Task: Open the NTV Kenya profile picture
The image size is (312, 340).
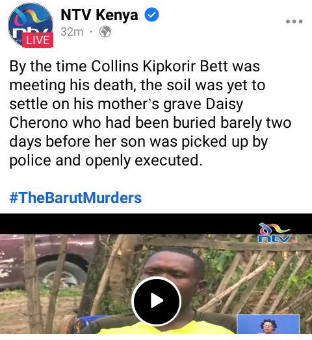Action: click(x=31, y=25)
